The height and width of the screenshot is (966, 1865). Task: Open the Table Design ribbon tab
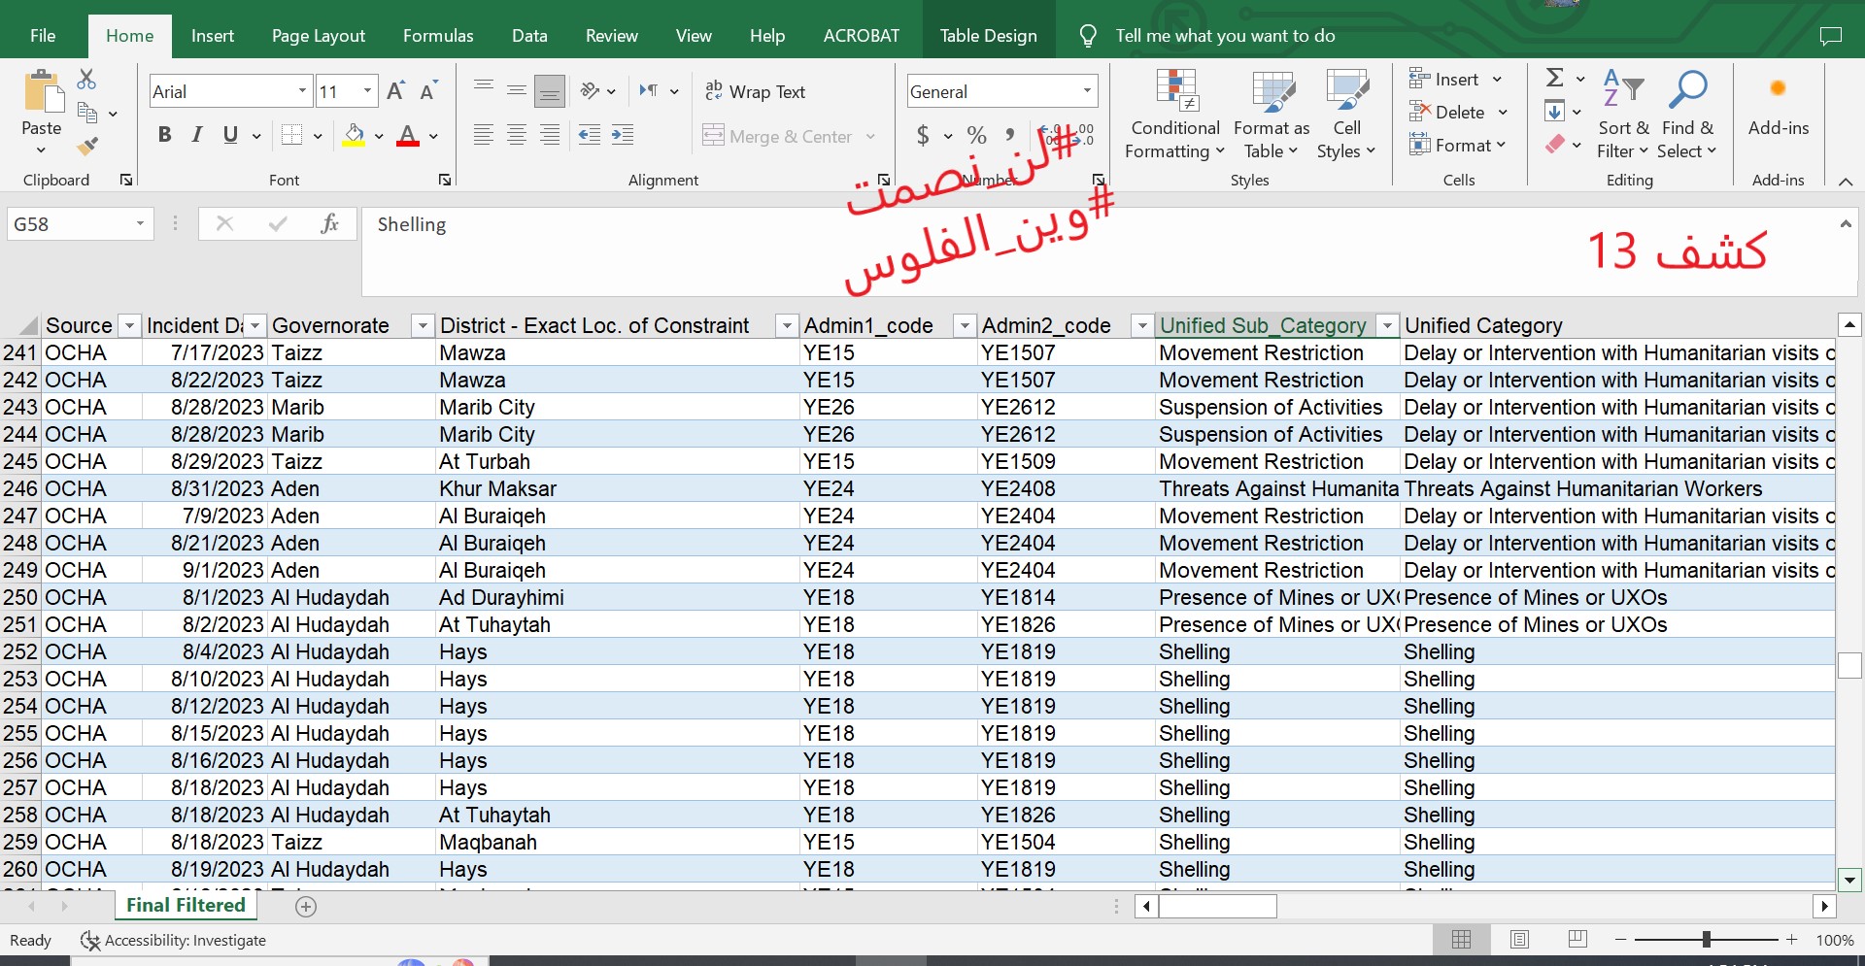tap(988, 36)
